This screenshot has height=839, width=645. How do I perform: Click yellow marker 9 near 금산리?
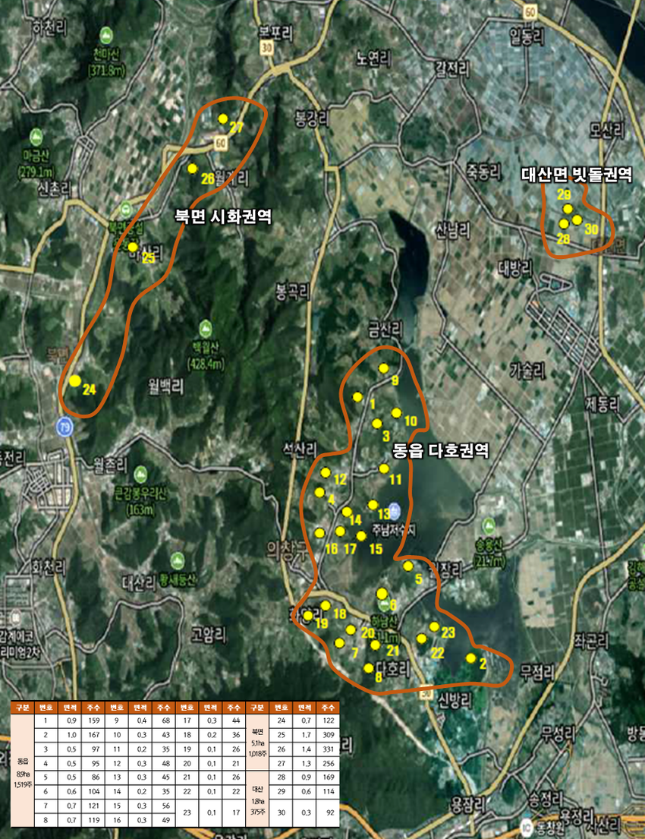(383, 368)
